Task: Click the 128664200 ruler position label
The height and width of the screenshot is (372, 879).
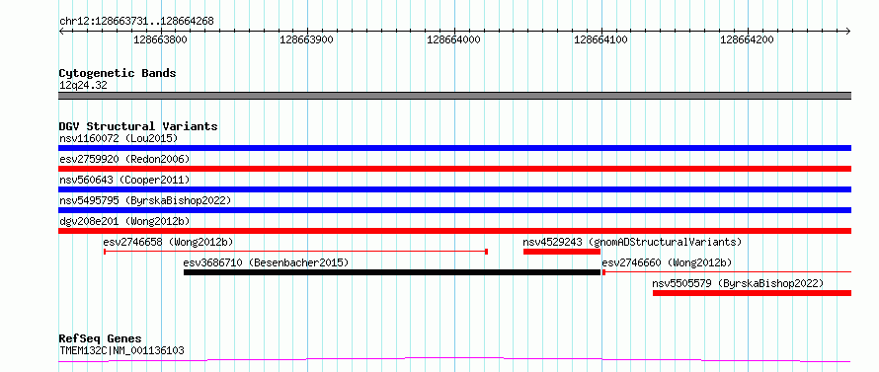Action: tap(747, 39)
